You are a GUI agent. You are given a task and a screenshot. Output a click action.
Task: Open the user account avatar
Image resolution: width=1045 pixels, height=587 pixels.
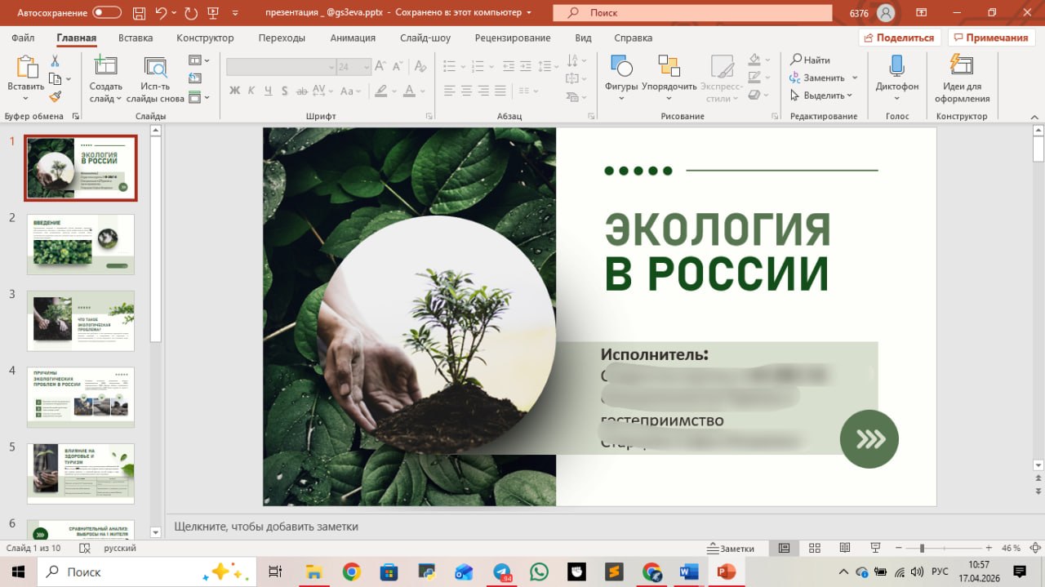point(886,13)
